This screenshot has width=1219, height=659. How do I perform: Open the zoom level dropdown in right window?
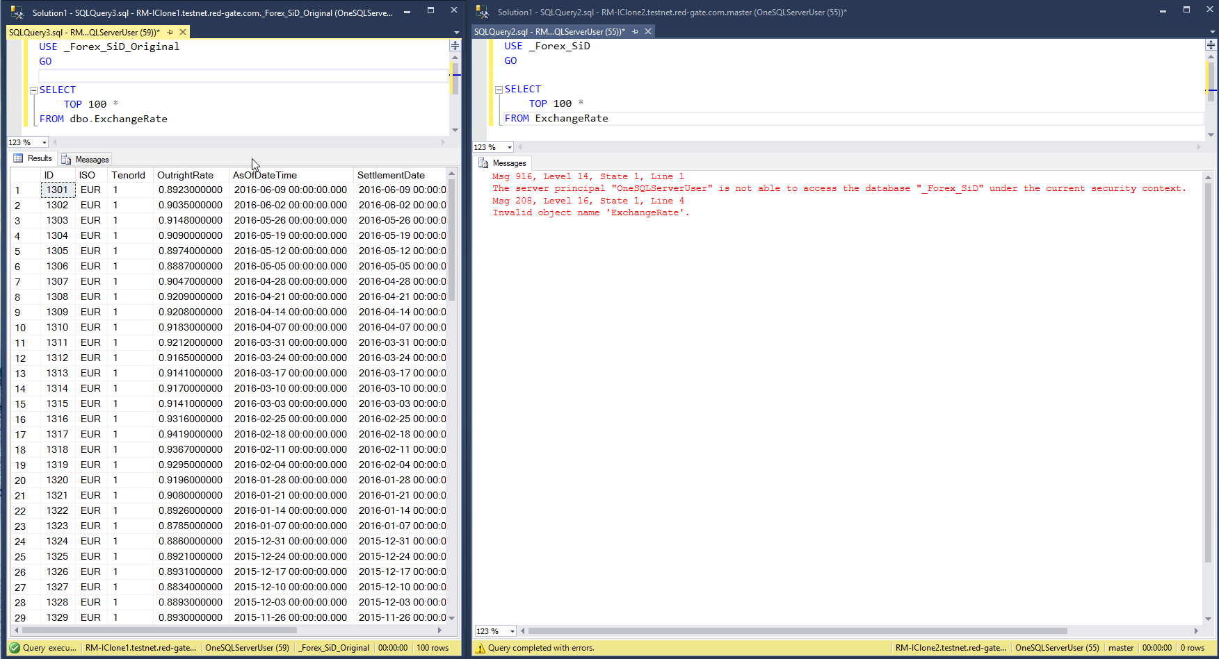point(508,147)
